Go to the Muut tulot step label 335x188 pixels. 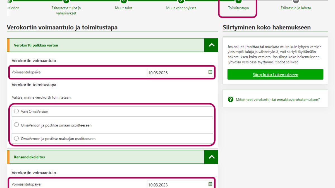pos(124,8)
